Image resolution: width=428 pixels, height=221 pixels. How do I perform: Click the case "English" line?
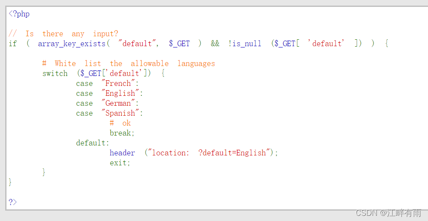click(110, 93)
